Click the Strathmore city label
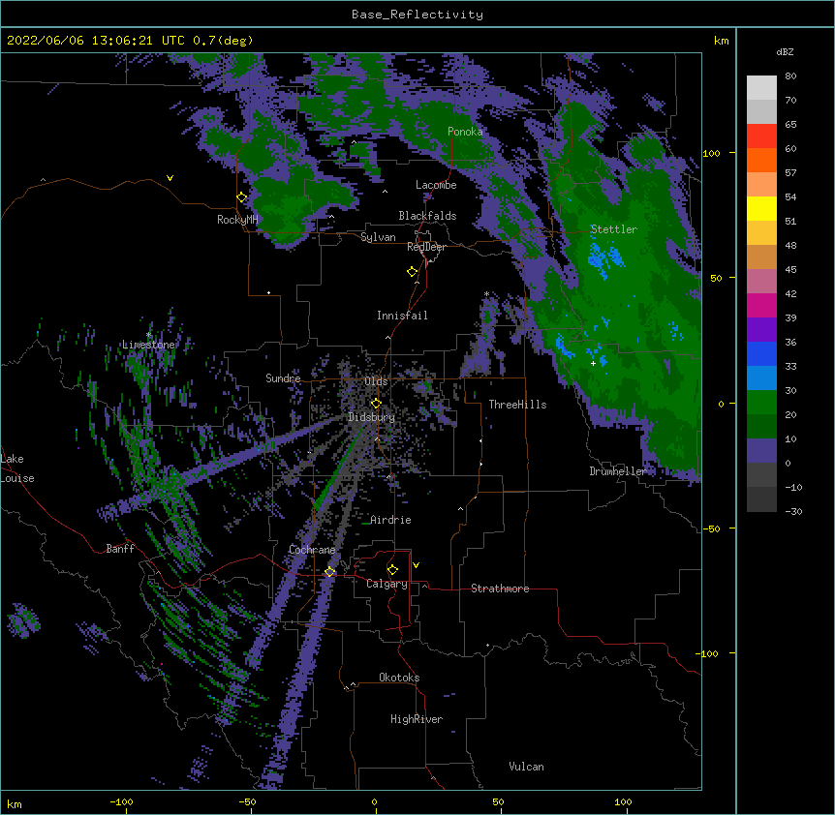Screen dimensions: 835x815 tap(500, 589)
